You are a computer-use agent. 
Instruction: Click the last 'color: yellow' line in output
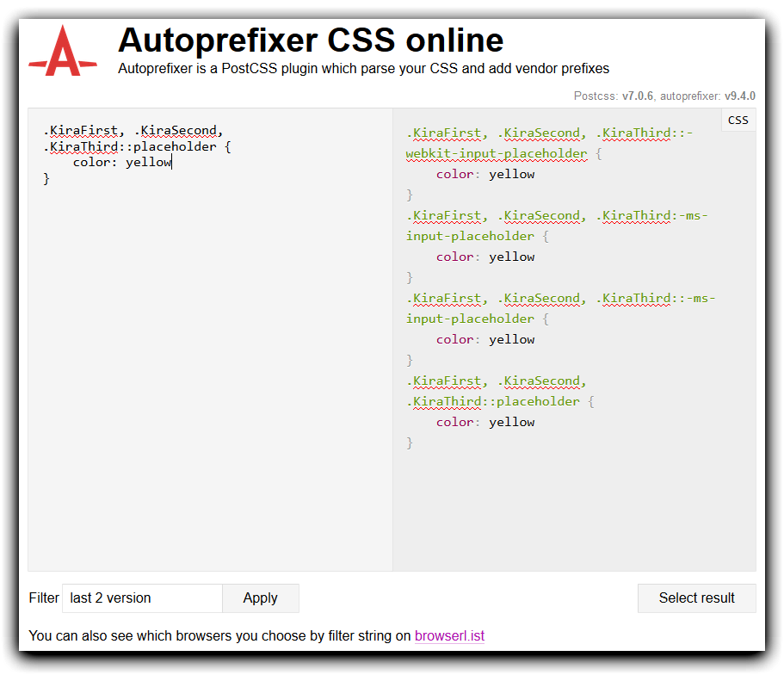pyautogui.click(x=485, y=423)
